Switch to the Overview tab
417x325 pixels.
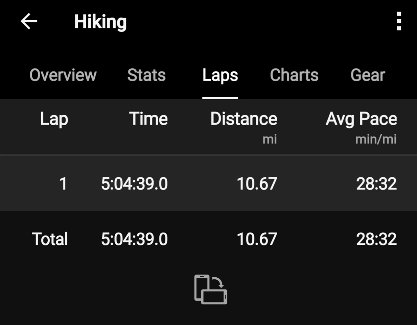click(63, 75)
